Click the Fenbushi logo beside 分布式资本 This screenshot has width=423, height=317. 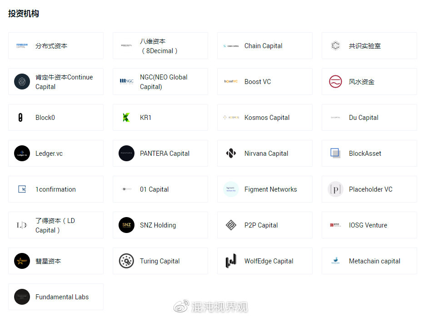22,46
